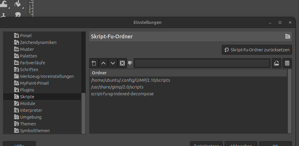Select Muster in the settings tree
Screen dimensions: 299x146
(27, 49)
